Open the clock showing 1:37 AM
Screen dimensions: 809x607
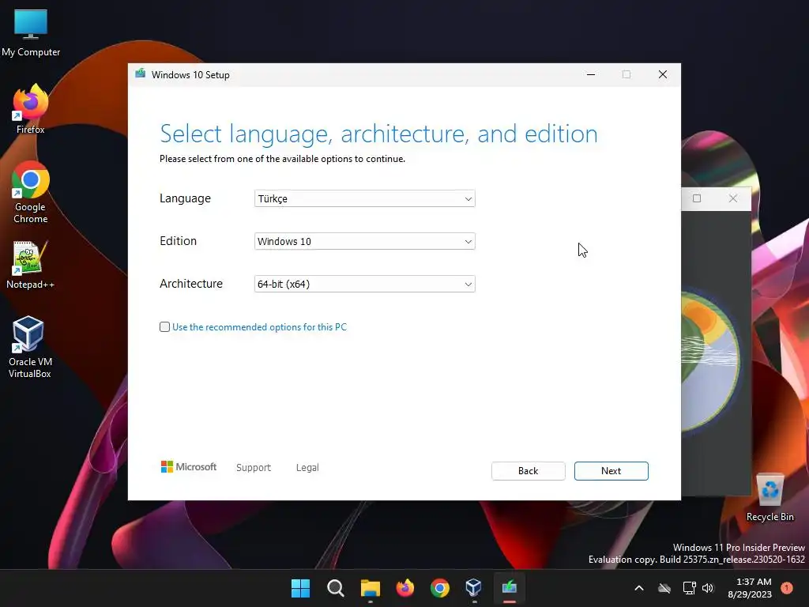pos(751,588)
